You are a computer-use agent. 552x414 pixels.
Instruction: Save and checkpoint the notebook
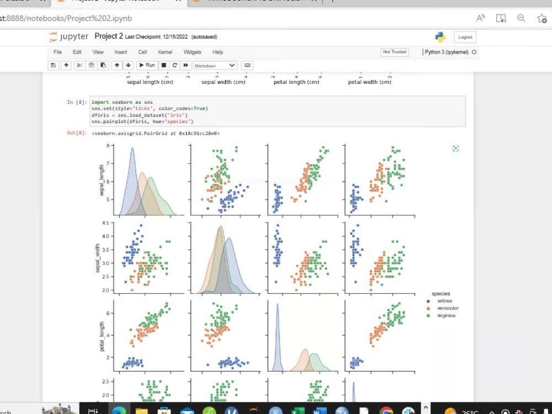point(53,66)
